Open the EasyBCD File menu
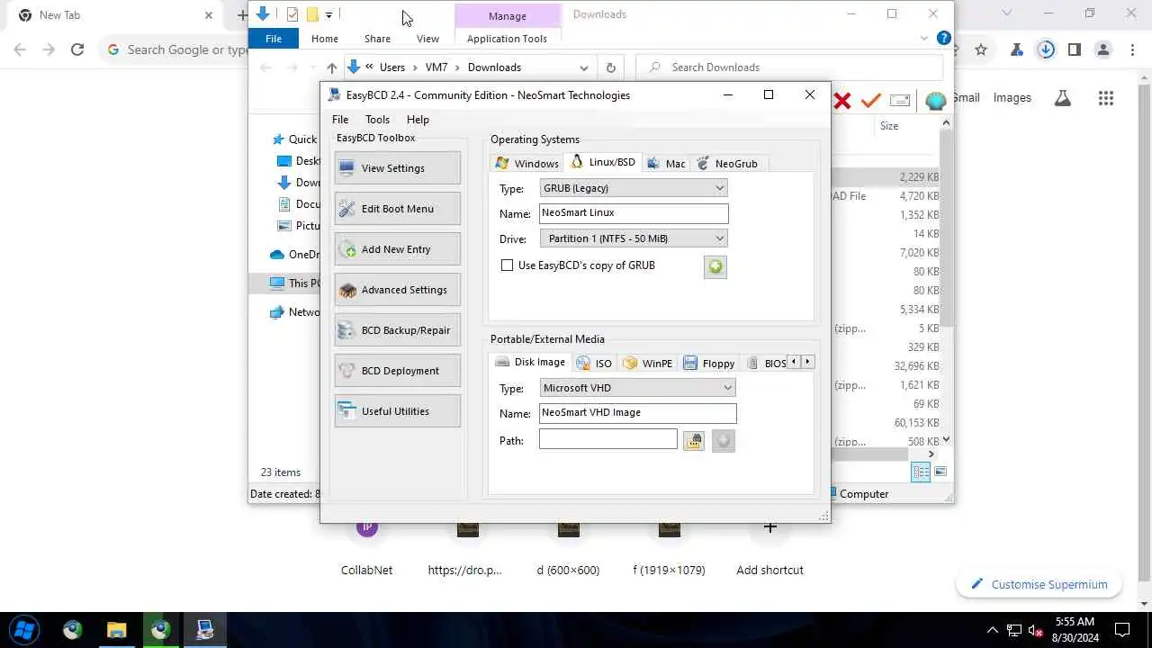This screenshot has width=1152, height=648. (340, 120)
